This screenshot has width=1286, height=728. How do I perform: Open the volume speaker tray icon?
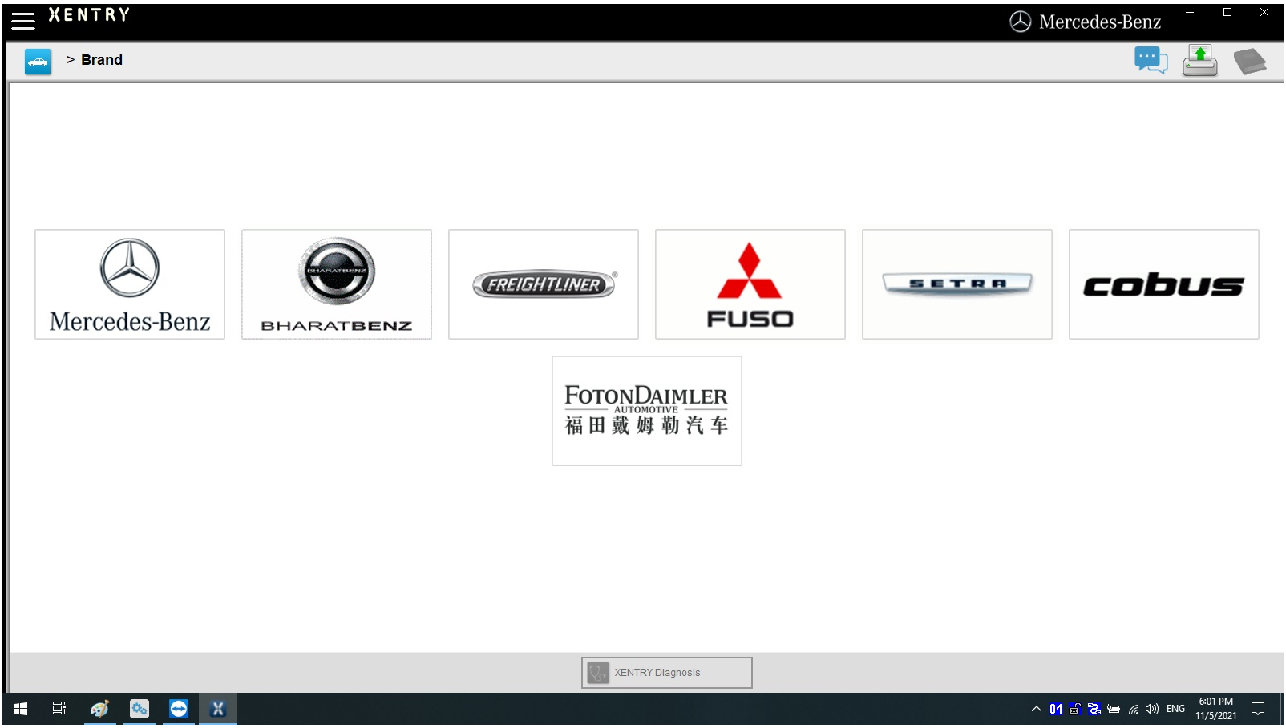pos(1152,709)
